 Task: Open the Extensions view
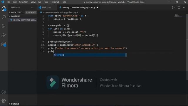[x=4, y=44]
